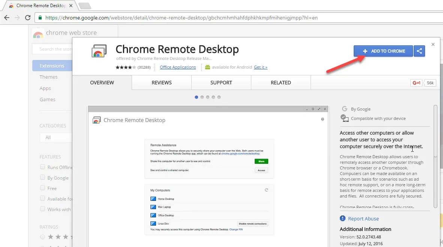Click the rating count (30288)

144,67
